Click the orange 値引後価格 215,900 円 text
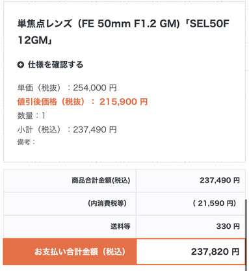 (83, 101)
